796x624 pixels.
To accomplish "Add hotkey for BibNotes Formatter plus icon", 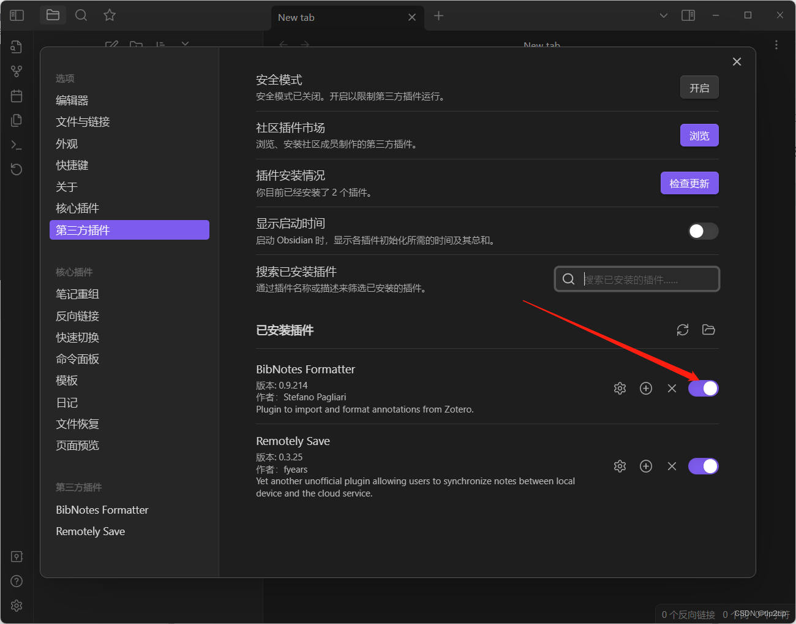I will [646, 389].
